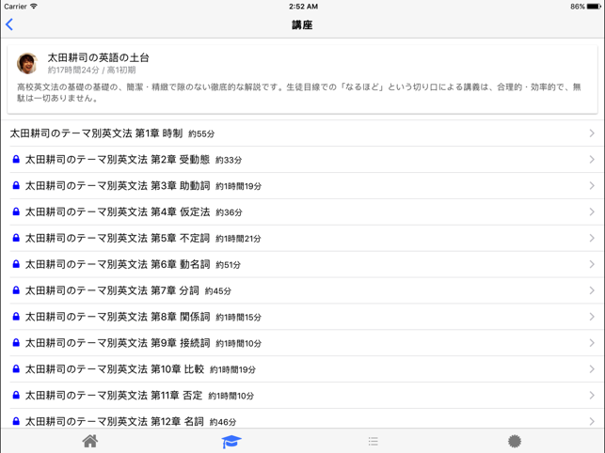This screenshot has width=605, height=453.
Task: Expand chevron for 第2章 受動態 row
Action: pos(592,159)
